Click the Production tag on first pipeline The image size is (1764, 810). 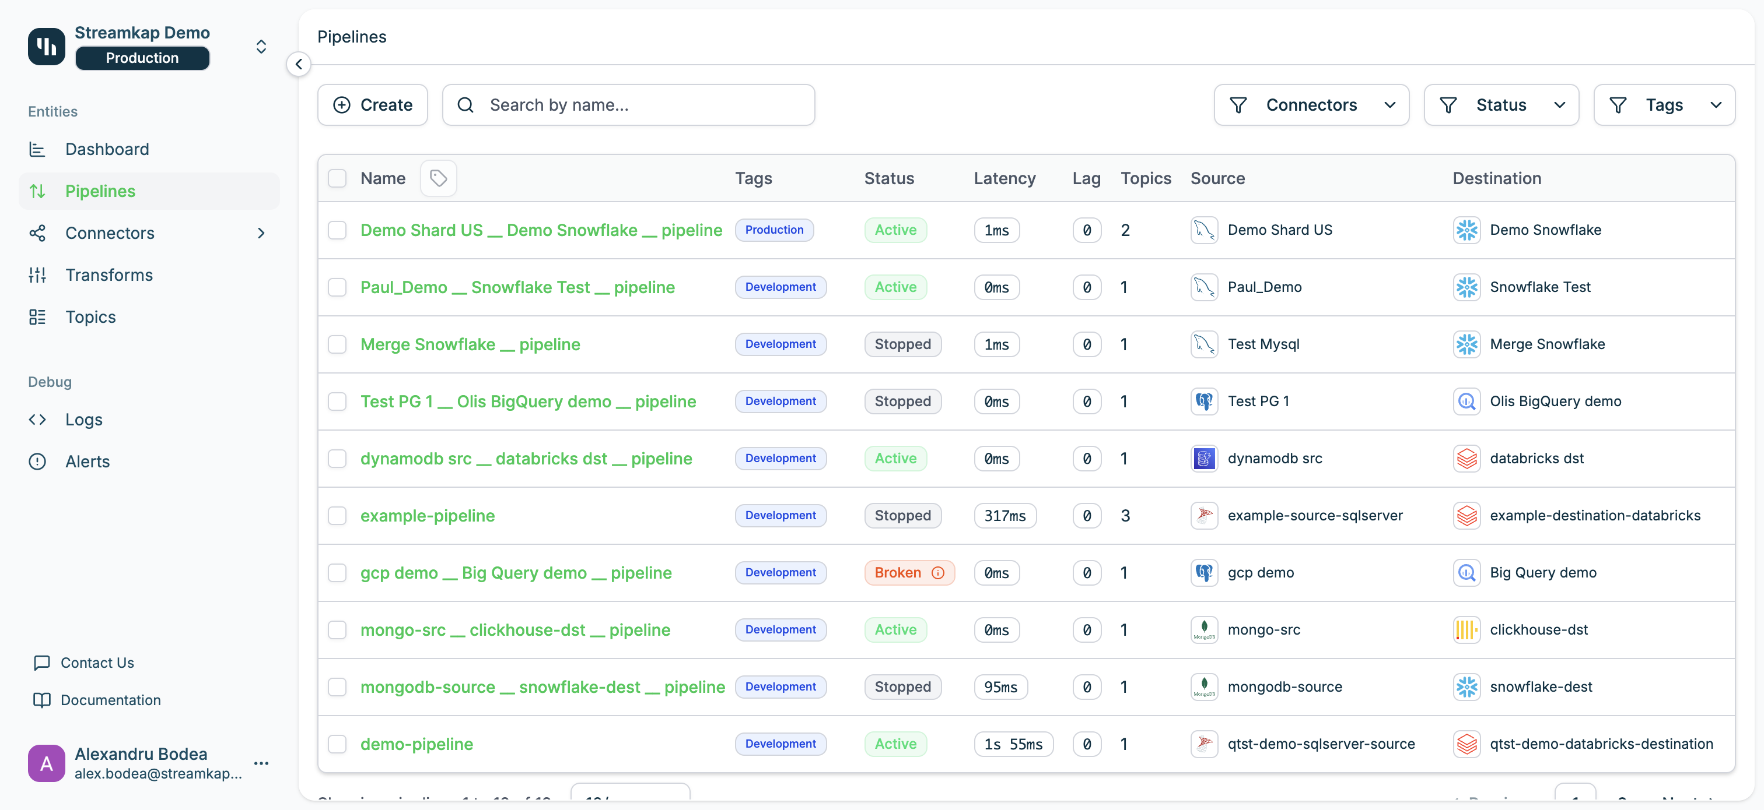tap(774, 230)
